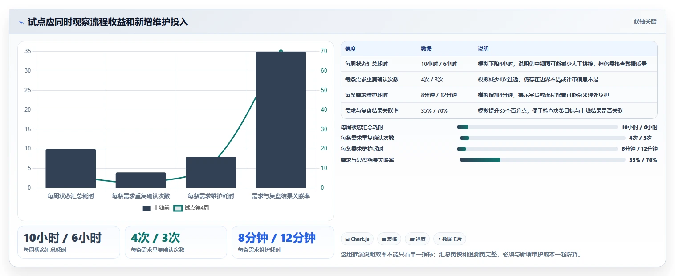Click the 每周状态汇总耗时 progress bar
This screenshot has height=276, width=675.
pos(537,127)
